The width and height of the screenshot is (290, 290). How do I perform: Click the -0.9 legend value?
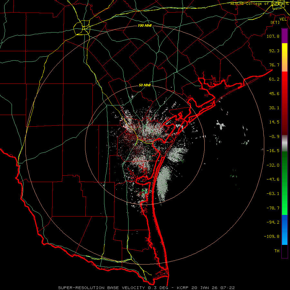(274, 137)
